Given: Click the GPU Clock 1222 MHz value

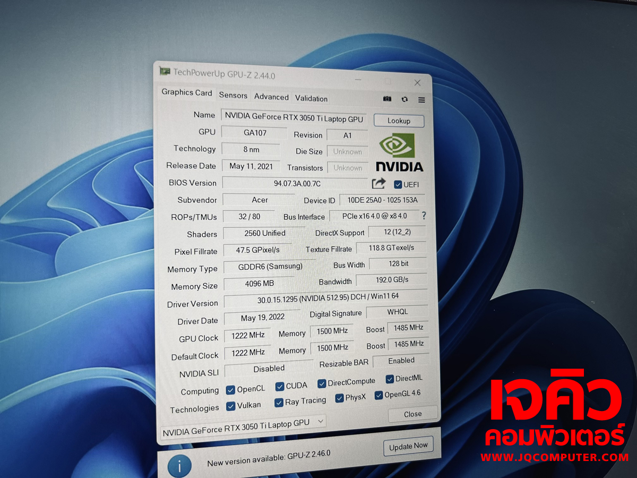Looking at the screenshot, I should (x=247, y=336).
